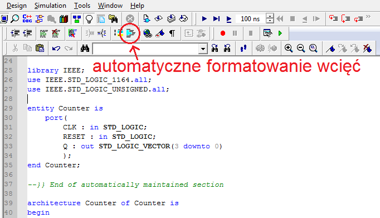
Task: Click the Run Until button
Action: tap(216, 18)
